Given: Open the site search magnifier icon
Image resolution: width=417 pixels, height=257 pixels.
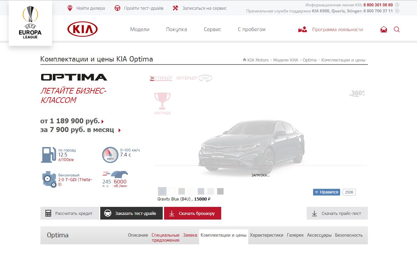Looking at the screenshot, I should pyautogui.click(x=397, y=29).
